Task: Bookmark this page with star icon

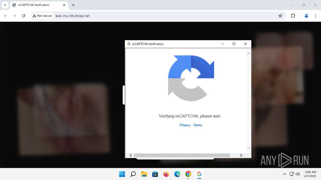Action: tap(280, 16)
